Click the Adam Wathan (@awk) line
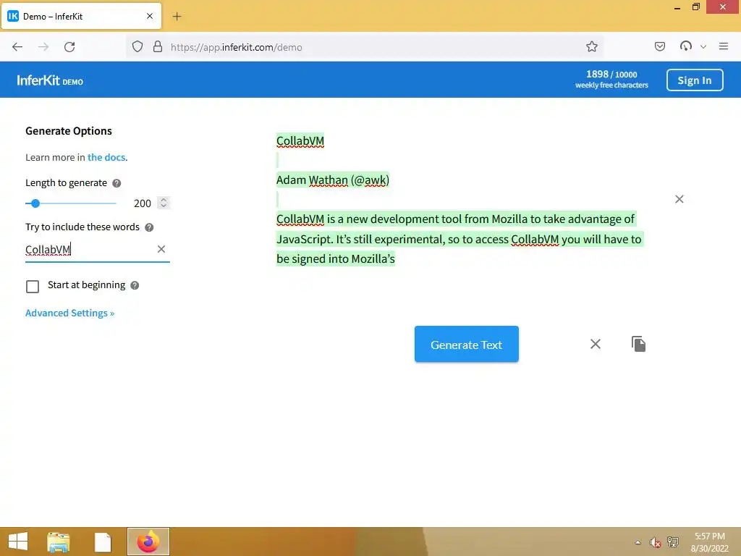The width and height of the screenshot is (741, 556). click(333, 180)
